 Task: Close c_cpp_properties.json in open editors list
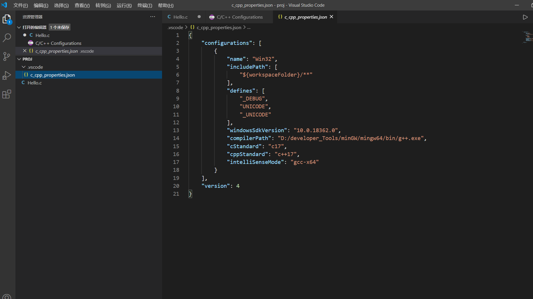tap(25, 51)
